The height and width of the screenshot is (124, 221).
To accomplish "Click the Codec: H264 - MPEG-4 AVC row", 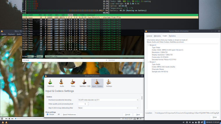I will (x=167, y=50).
